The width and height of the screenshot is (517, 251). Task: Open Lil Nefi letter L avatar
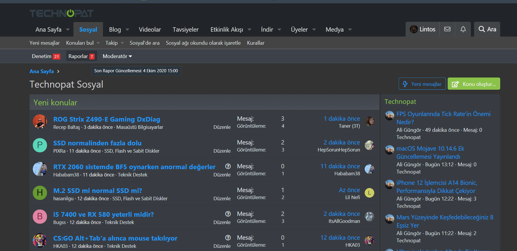(369, 193)
